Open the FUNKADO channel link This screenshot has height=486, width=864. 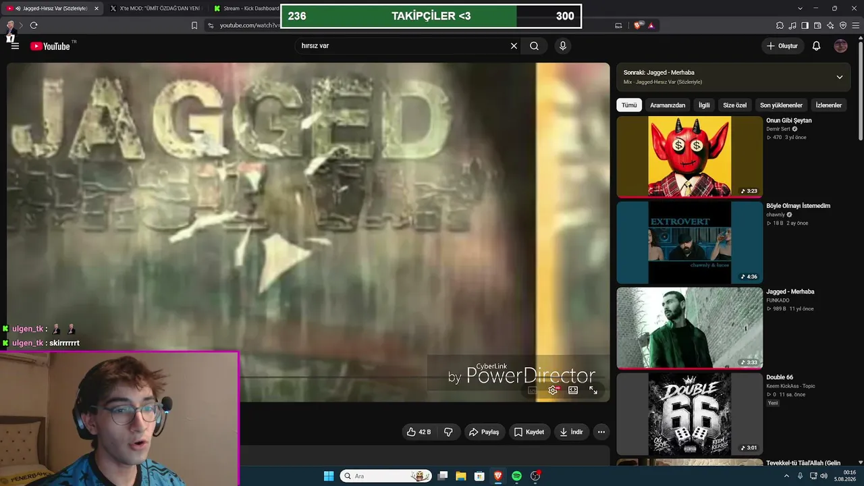[x=778, y=300]
